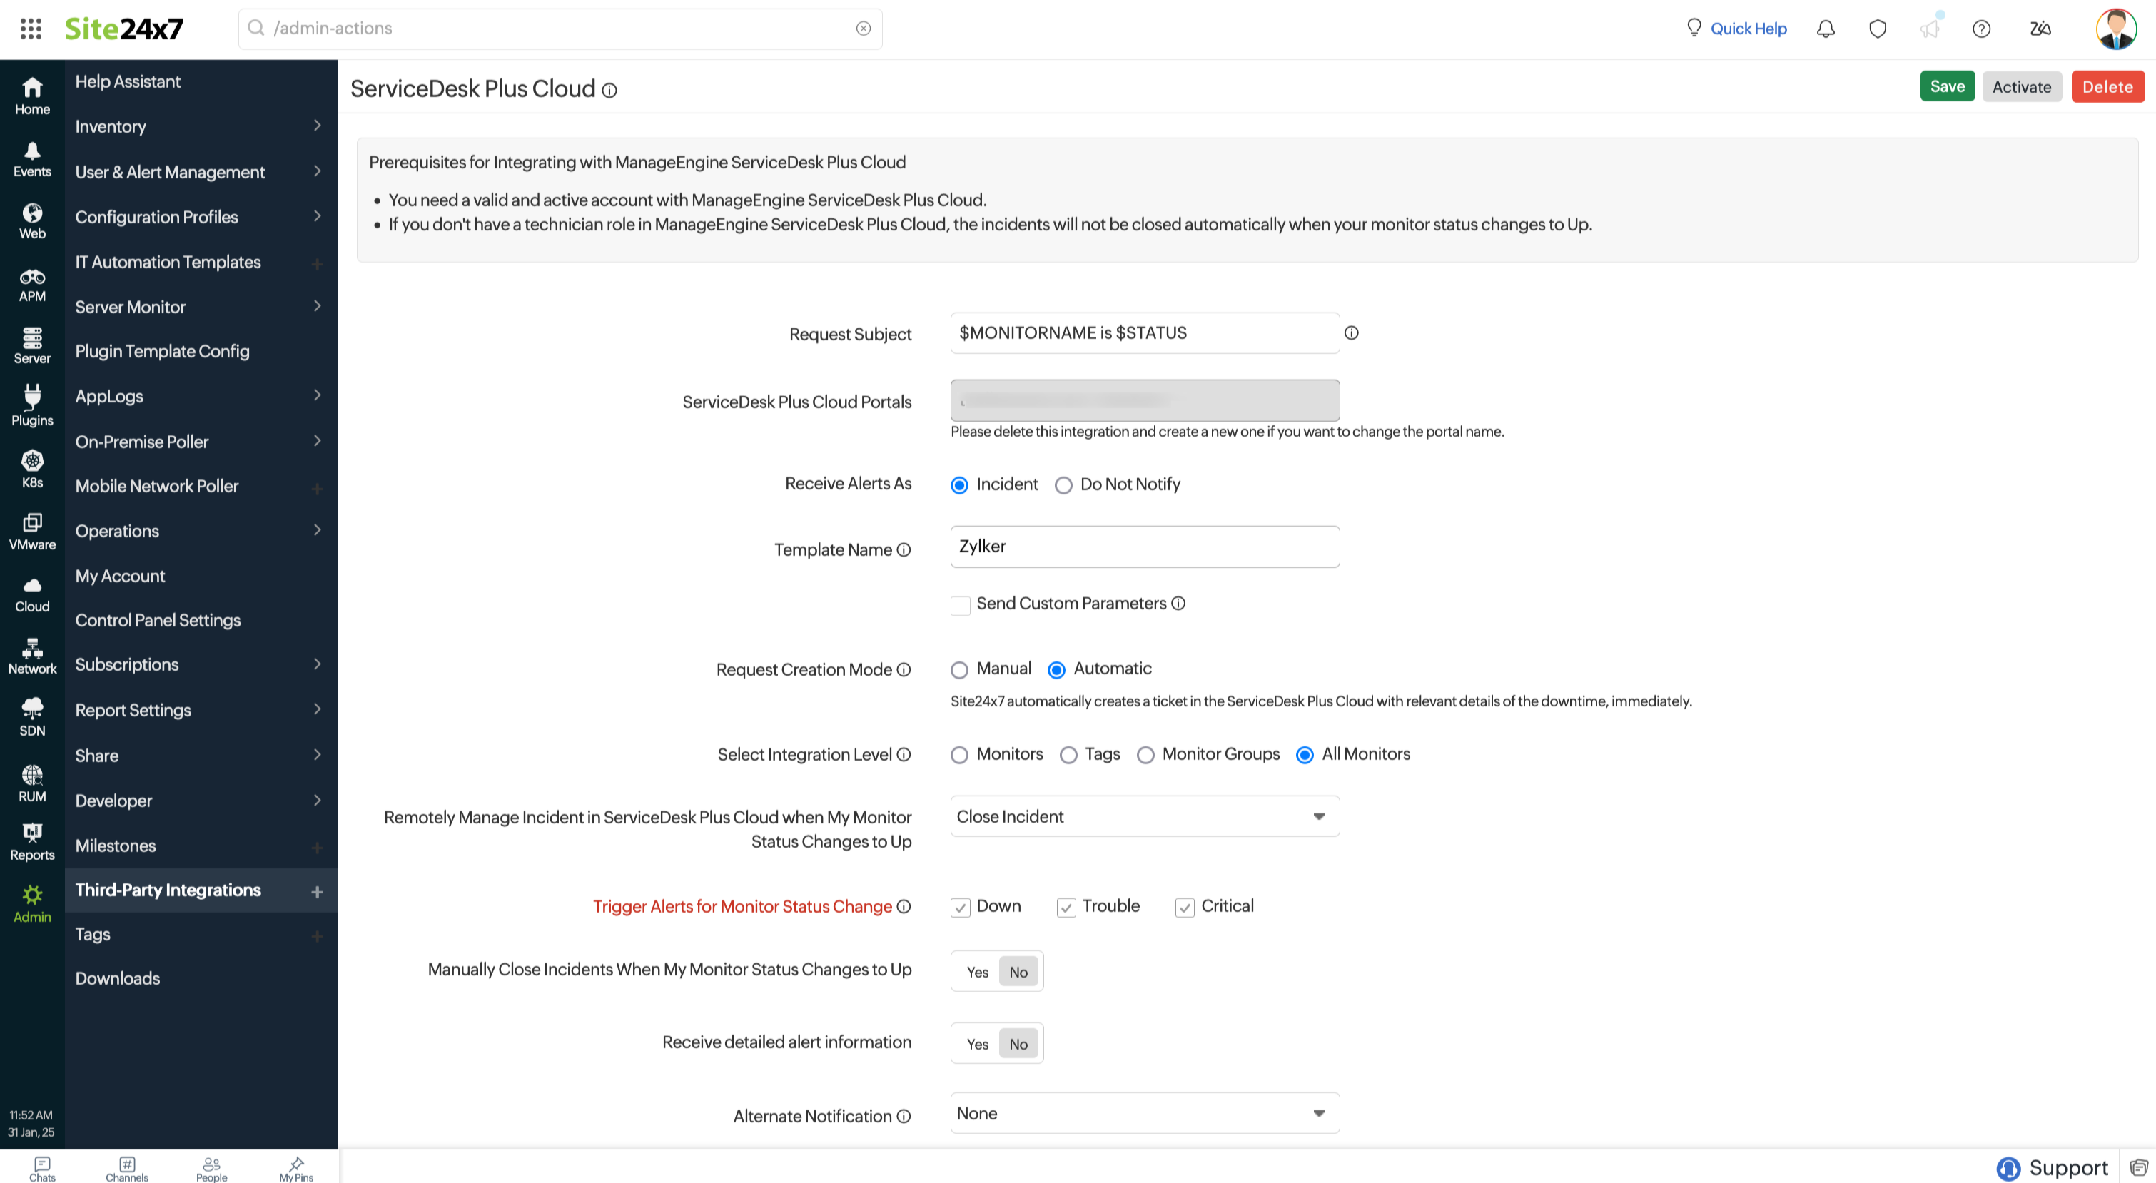Open the Close Incident dropdown

(x=1144, y=816)
